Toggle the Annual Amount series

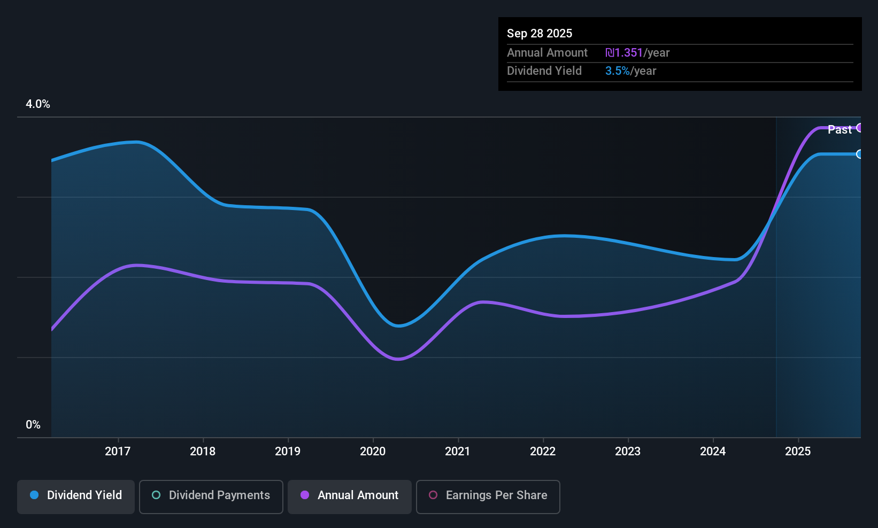[350, 496]
